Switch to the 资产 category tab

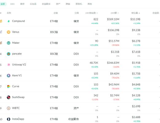(x=58, y=4)
